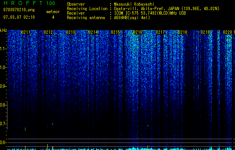The image size is (235, 150).
Task: Click the Observer field label
Action: click(76, 4)
